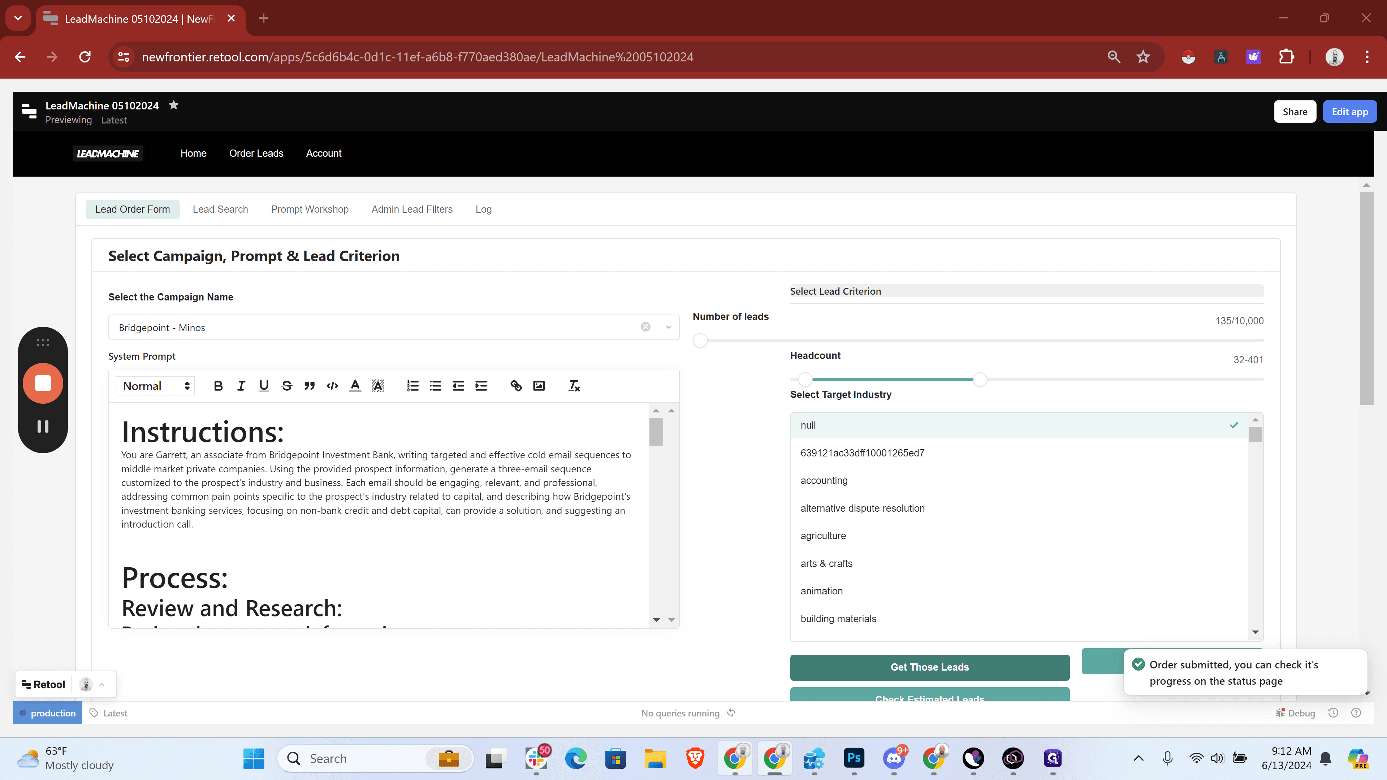Select the accounting industry option
This screenshot has height=780, width=1387.
pos(1018,480)
